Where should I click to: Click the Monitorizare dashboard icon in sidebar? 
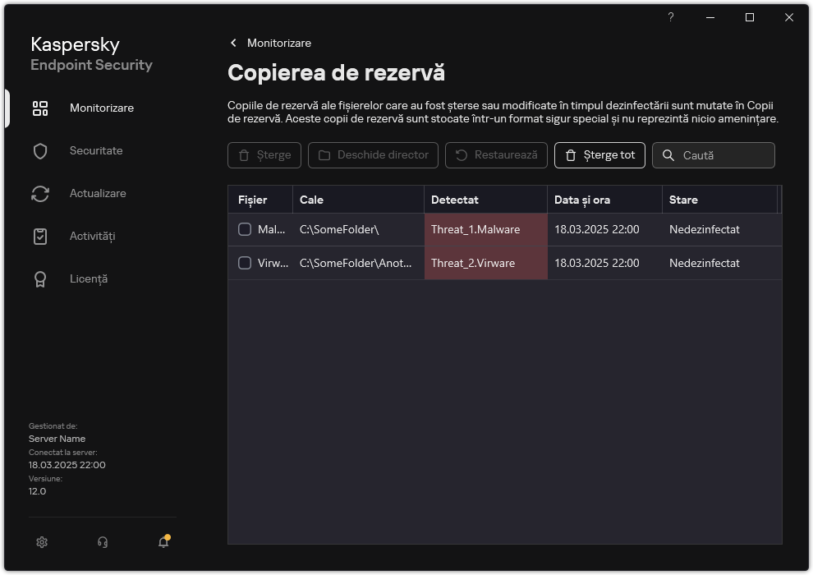click(40, 108)
